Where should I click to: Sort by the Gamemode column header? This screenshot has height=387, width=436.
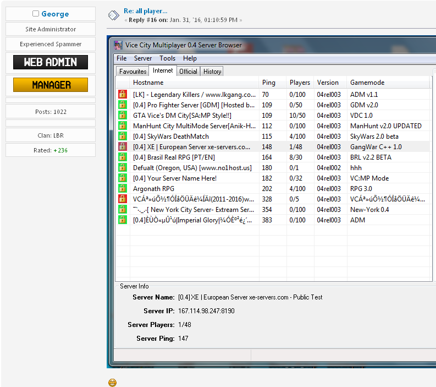pyautogui.click(x=389, y=83)
